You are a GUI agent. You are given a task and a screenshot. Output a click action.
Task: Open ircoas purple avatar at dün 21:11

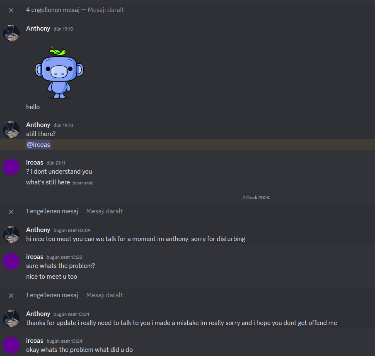point(11,167)
